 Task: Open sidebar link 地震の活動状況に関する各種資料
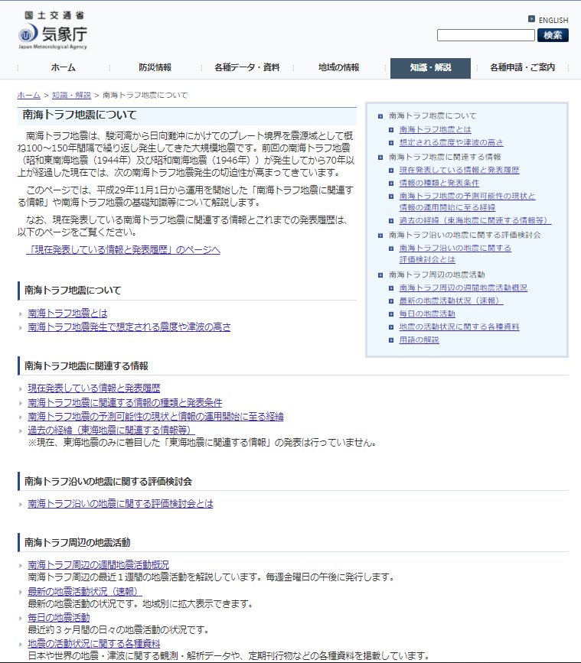click(459, 327)
